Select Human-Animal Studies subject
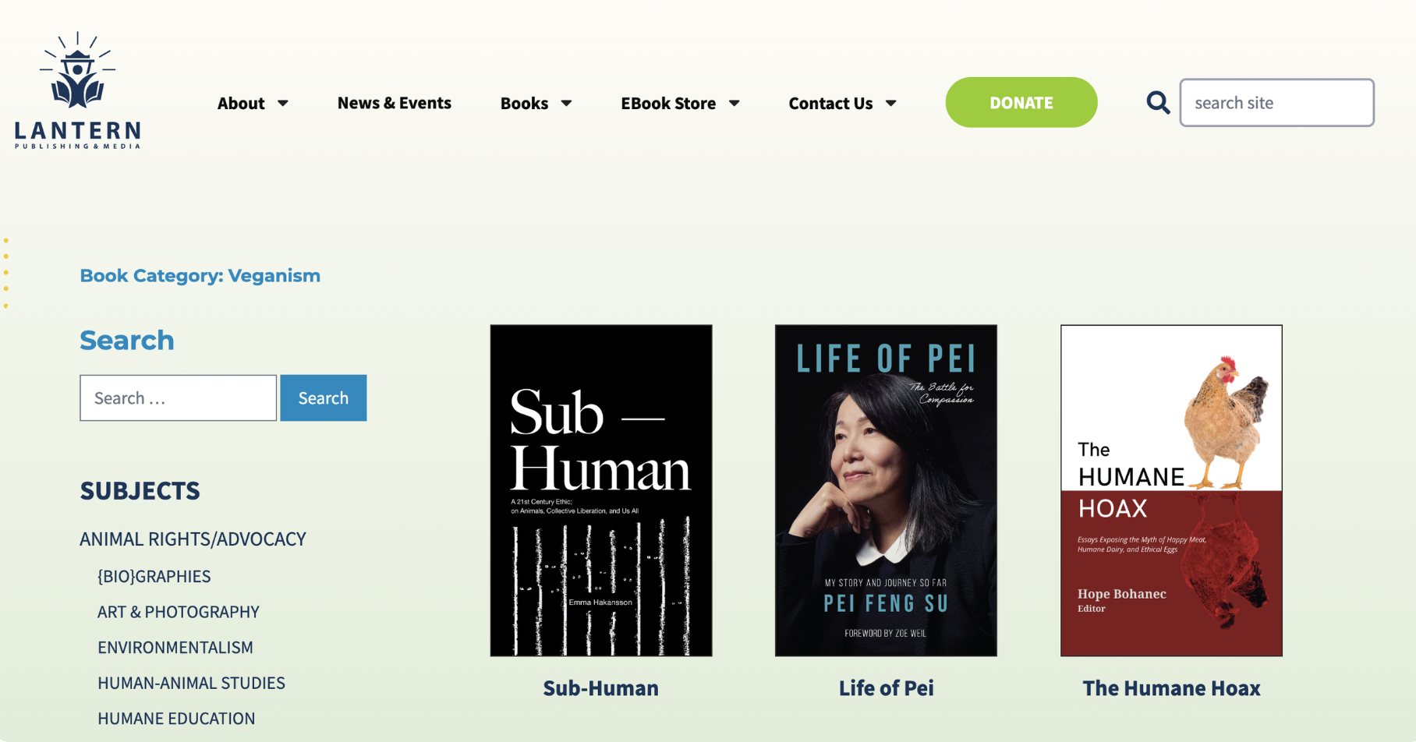 [191, 683]
